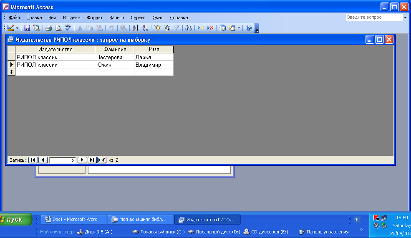Print the datasheet with the printer icon
411x238 pixels.
pyautogui.click(x=48, y=28)
